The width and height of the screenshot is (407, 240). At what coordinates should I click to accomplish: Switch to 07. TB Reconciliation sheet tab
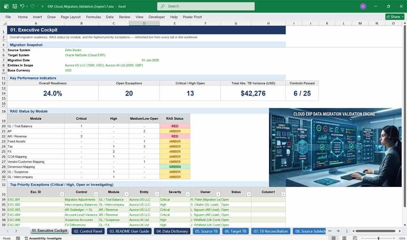pyautogui.click(x=271, y=231)
